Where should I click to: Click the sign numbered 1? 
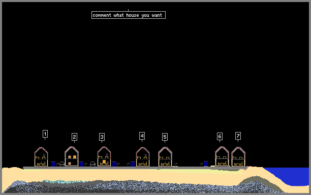click(45, 134)
